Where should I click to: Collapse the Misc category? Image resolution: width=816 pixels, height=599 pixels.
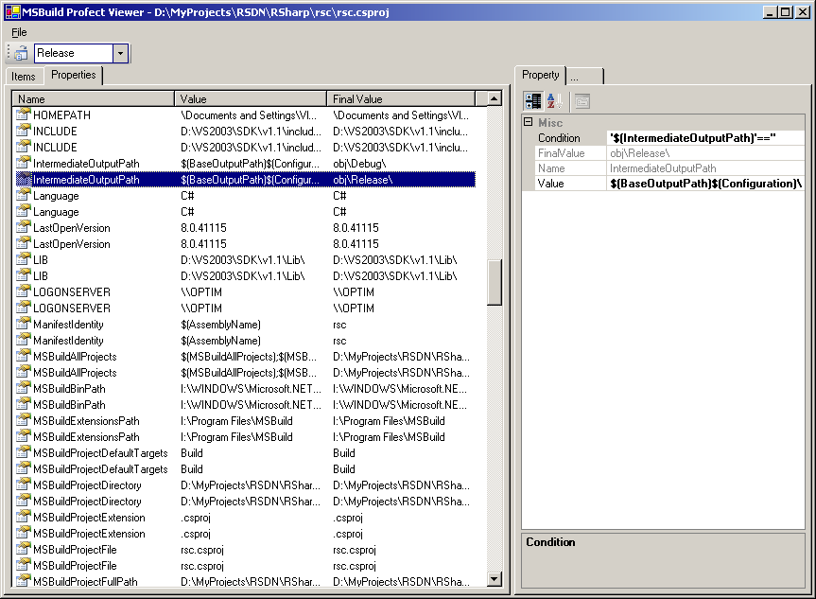[x=528, y=123]
